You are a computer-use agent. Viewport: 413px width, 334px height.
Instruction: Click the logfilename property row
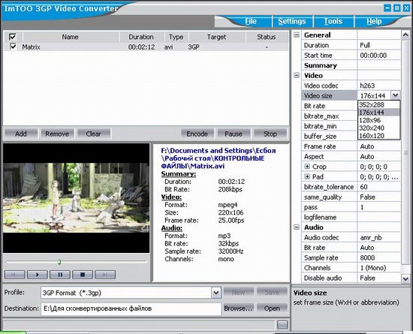[x=351, y=217]
